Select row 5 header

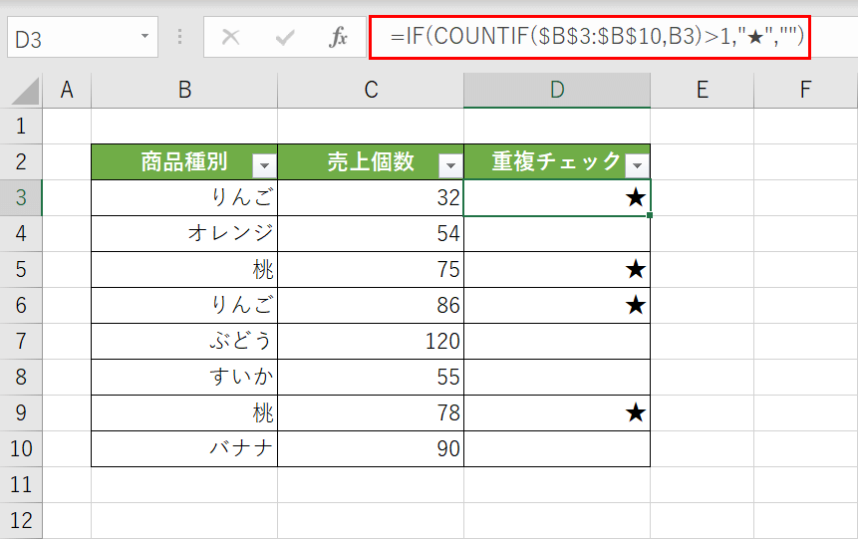tap(21, 269)
